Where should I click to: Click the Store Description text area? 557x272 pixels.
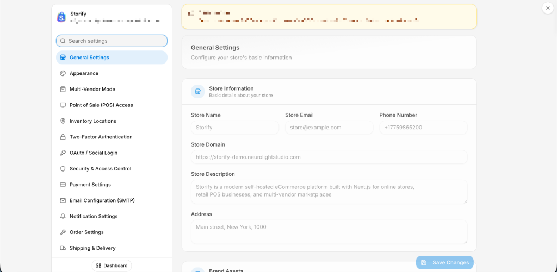[x=329, y=192]
